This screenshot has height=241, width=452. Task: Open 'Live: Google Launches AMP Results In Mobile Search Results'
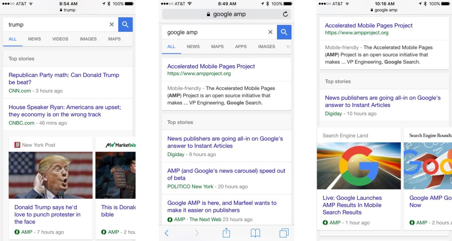click(x=352, y=205)
